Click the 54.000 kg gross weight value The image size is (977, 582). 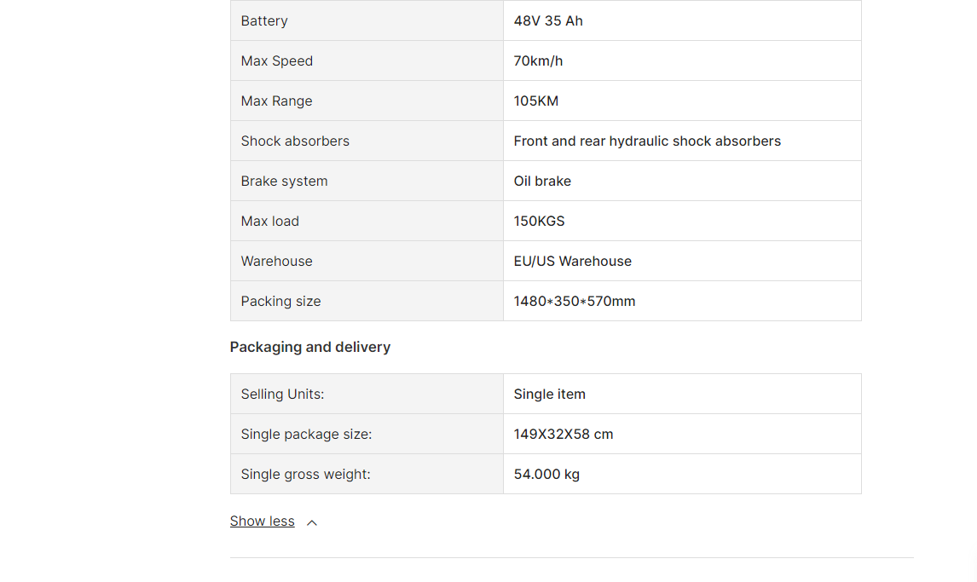[x=546, y=474]
